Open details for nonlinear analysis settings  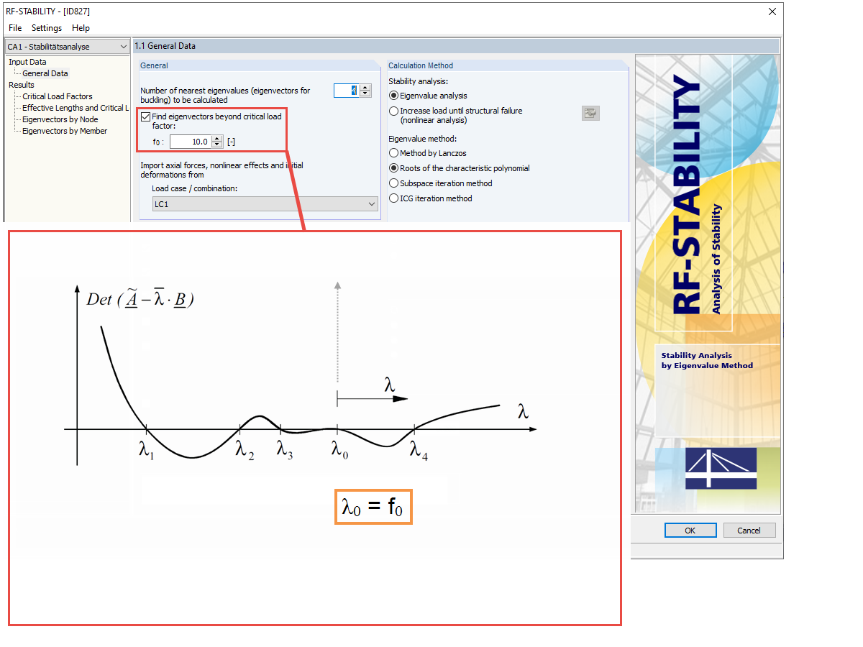pyautogui.click(x=590, y=113)
